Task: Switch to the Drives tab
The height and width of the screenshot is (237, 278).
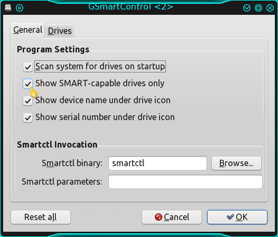Action: click(60, 31)
